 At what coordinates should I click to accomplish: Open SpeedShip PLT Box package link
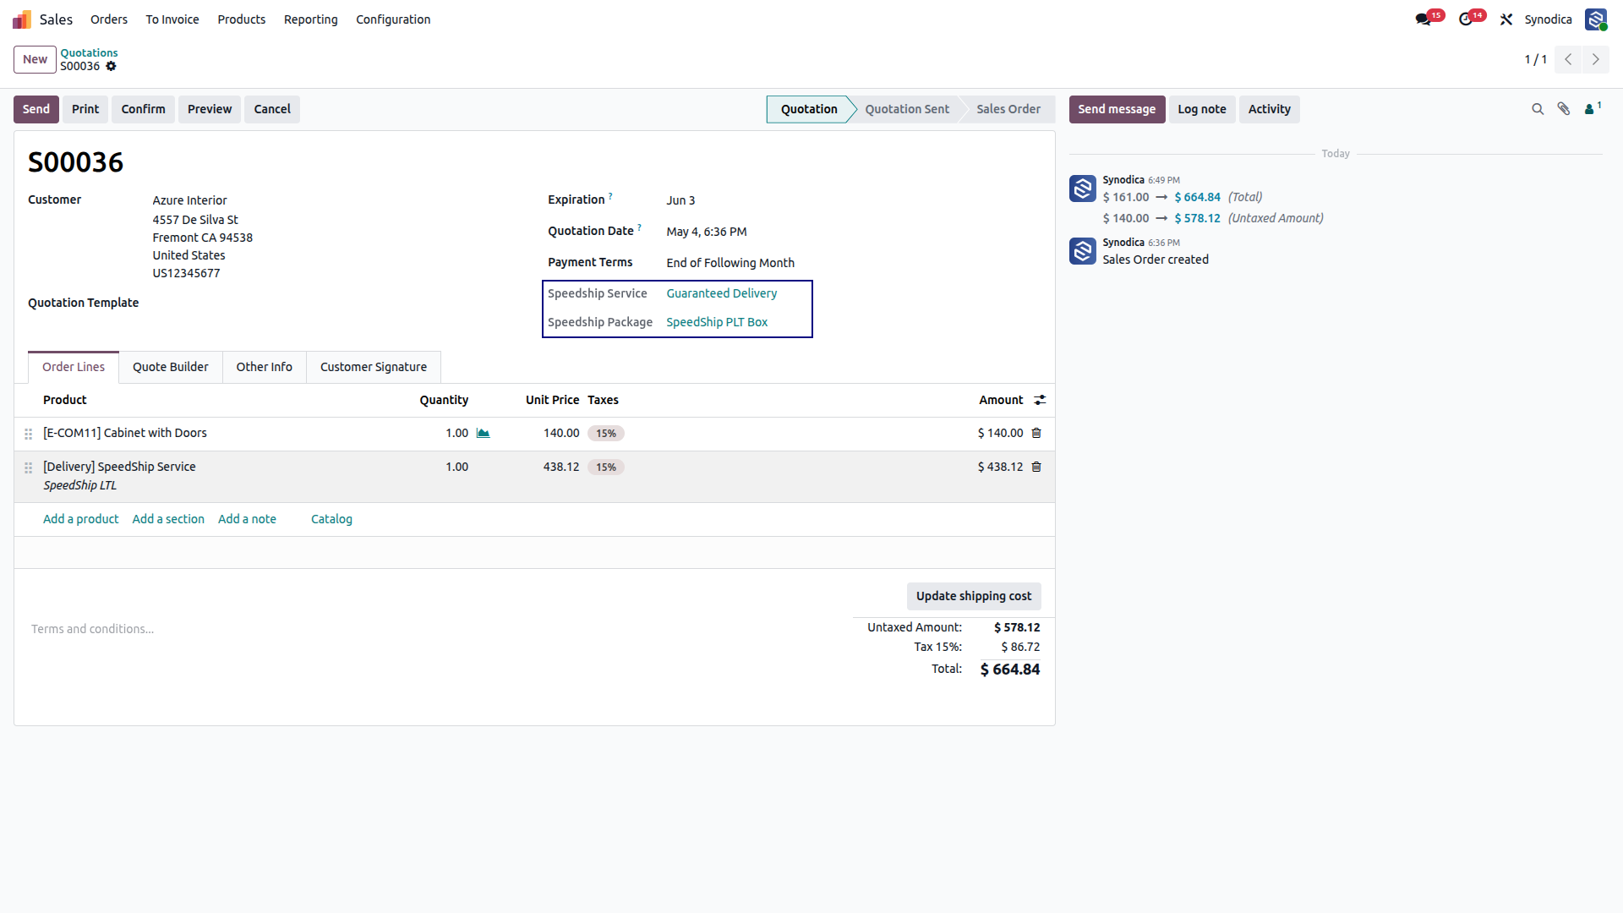pyautogui.click(x=717, y=322)
